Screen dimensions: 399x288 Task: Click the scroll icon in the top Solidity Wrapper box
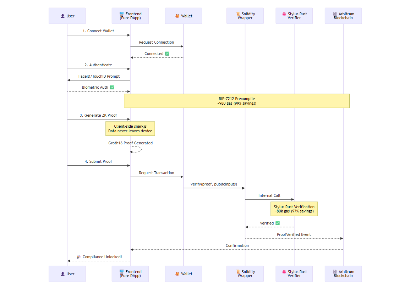pyautogui.click(x=238, y=14)
